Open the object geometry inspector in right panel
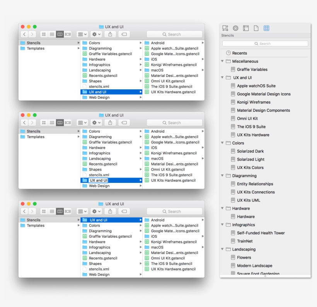This screenshot has height=307, width=317. [x=225, y=28]
